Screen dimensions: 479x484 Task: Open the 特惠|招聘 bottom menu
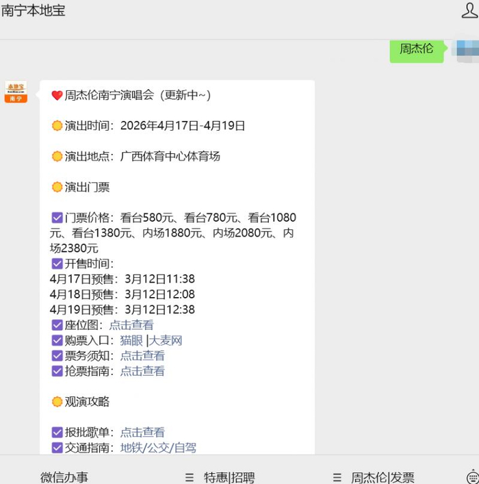pyautogui.click(x=229, y=477)
